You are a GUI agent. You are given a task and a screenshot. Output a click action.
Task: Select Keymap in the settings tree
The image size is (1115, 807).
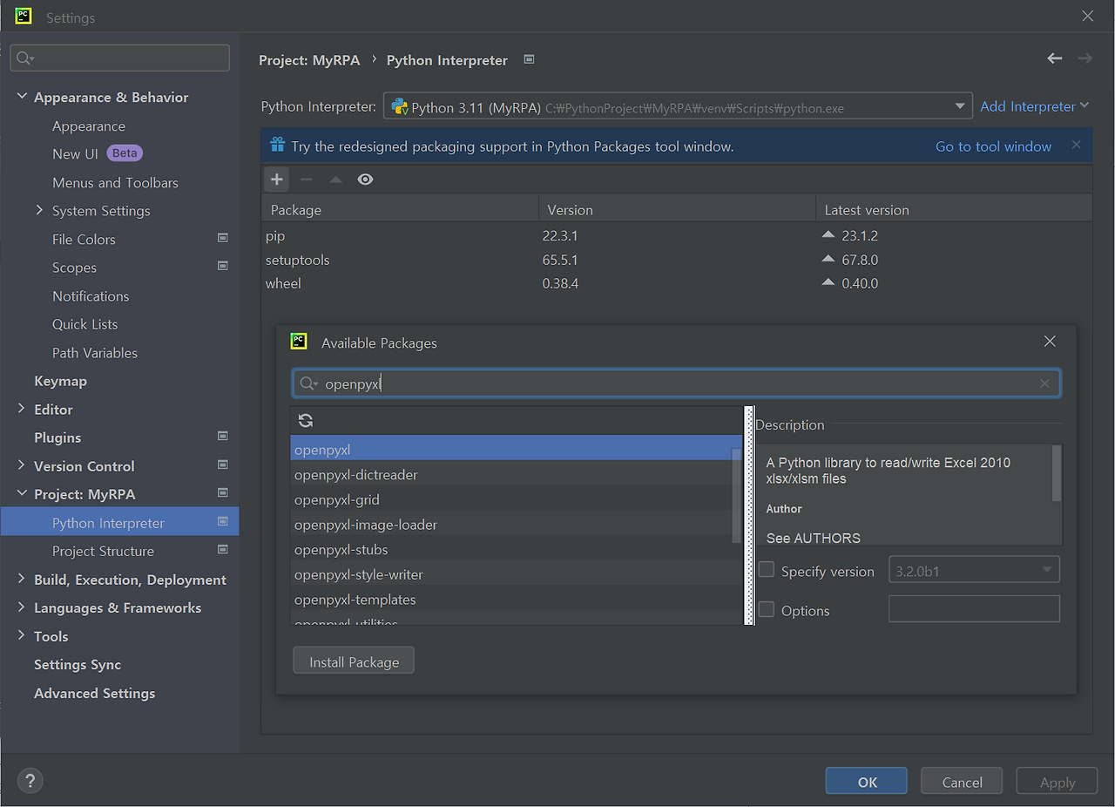click(x=60, y=381)
